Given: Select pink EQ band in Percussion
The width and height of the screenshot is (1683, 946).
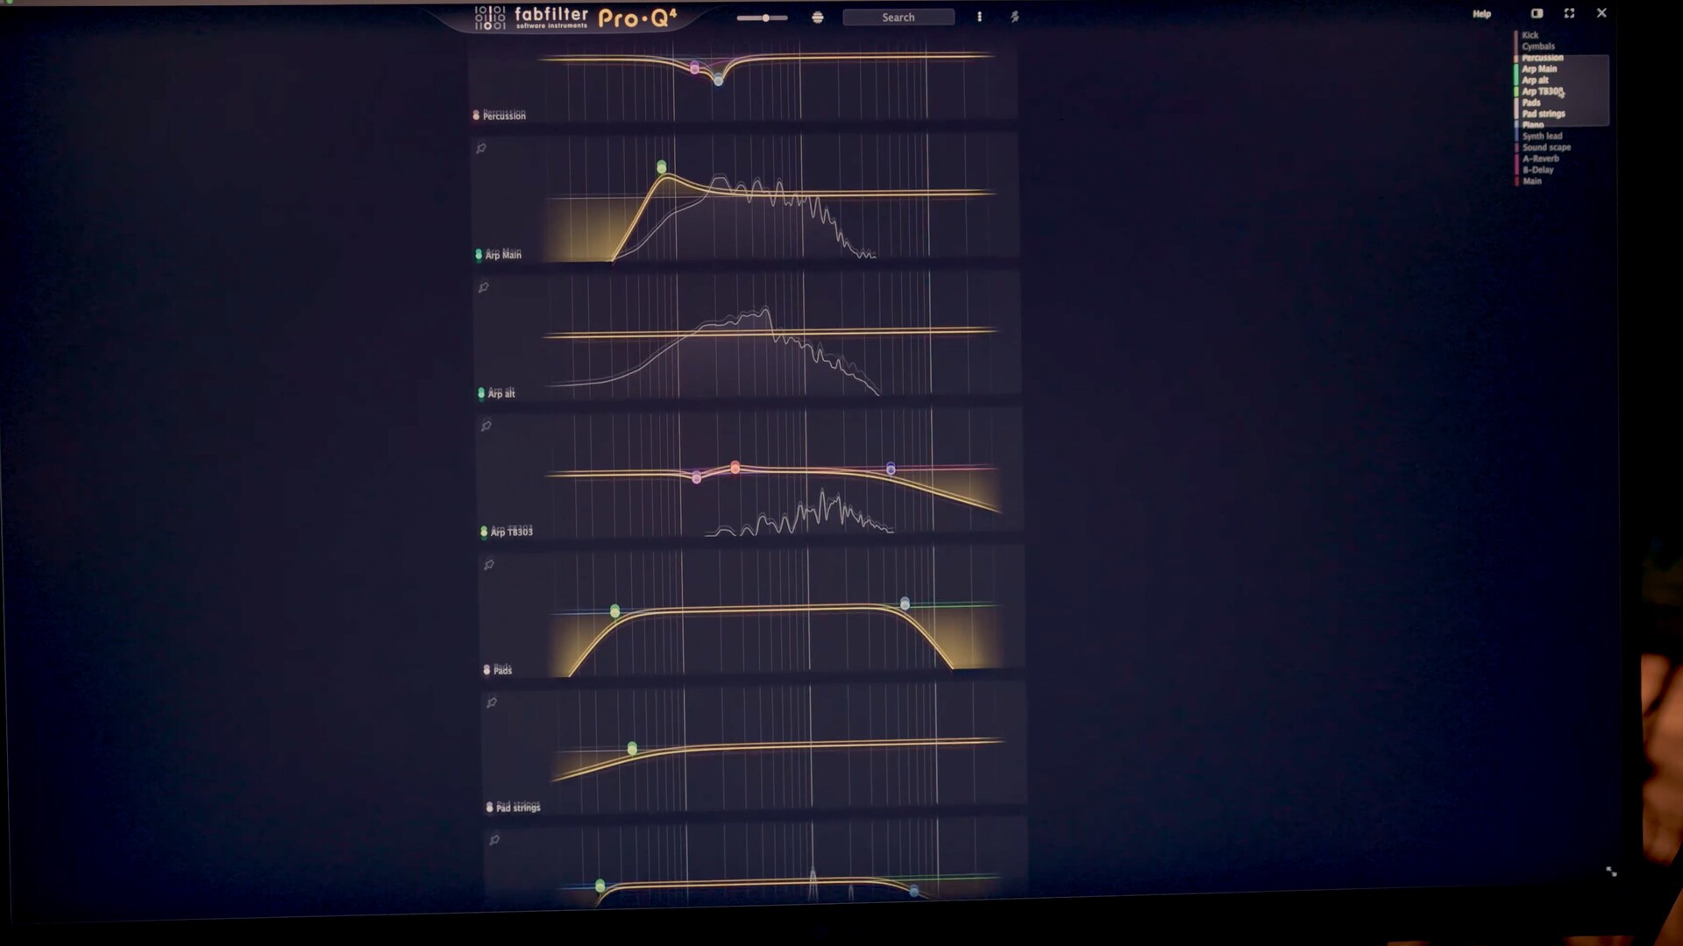Looking at the screenshot, I should (695, 67).
